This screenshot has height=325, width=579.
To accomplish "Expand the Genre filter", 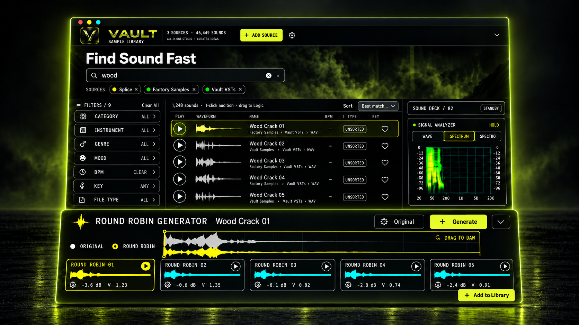I will [117, 144].
